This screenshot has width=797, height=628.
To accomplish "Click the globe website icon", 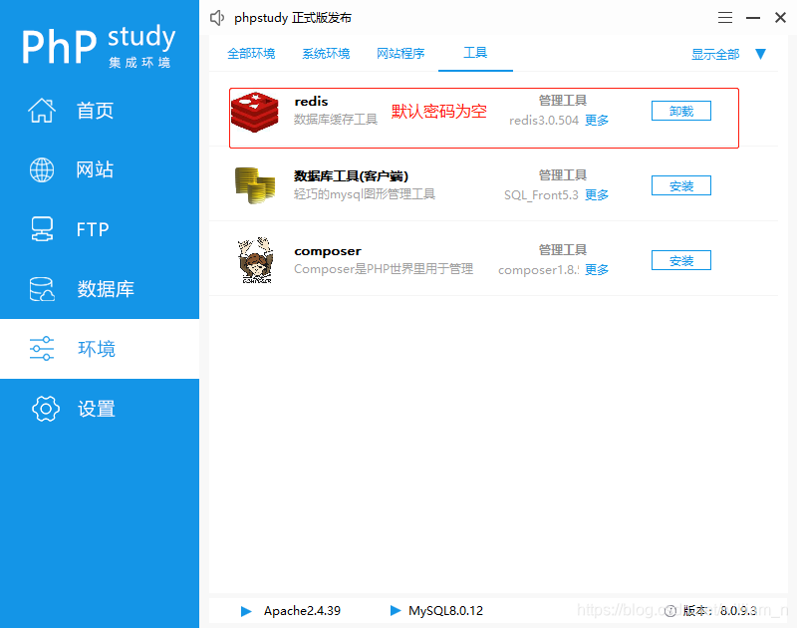I will tap(42, 169).
